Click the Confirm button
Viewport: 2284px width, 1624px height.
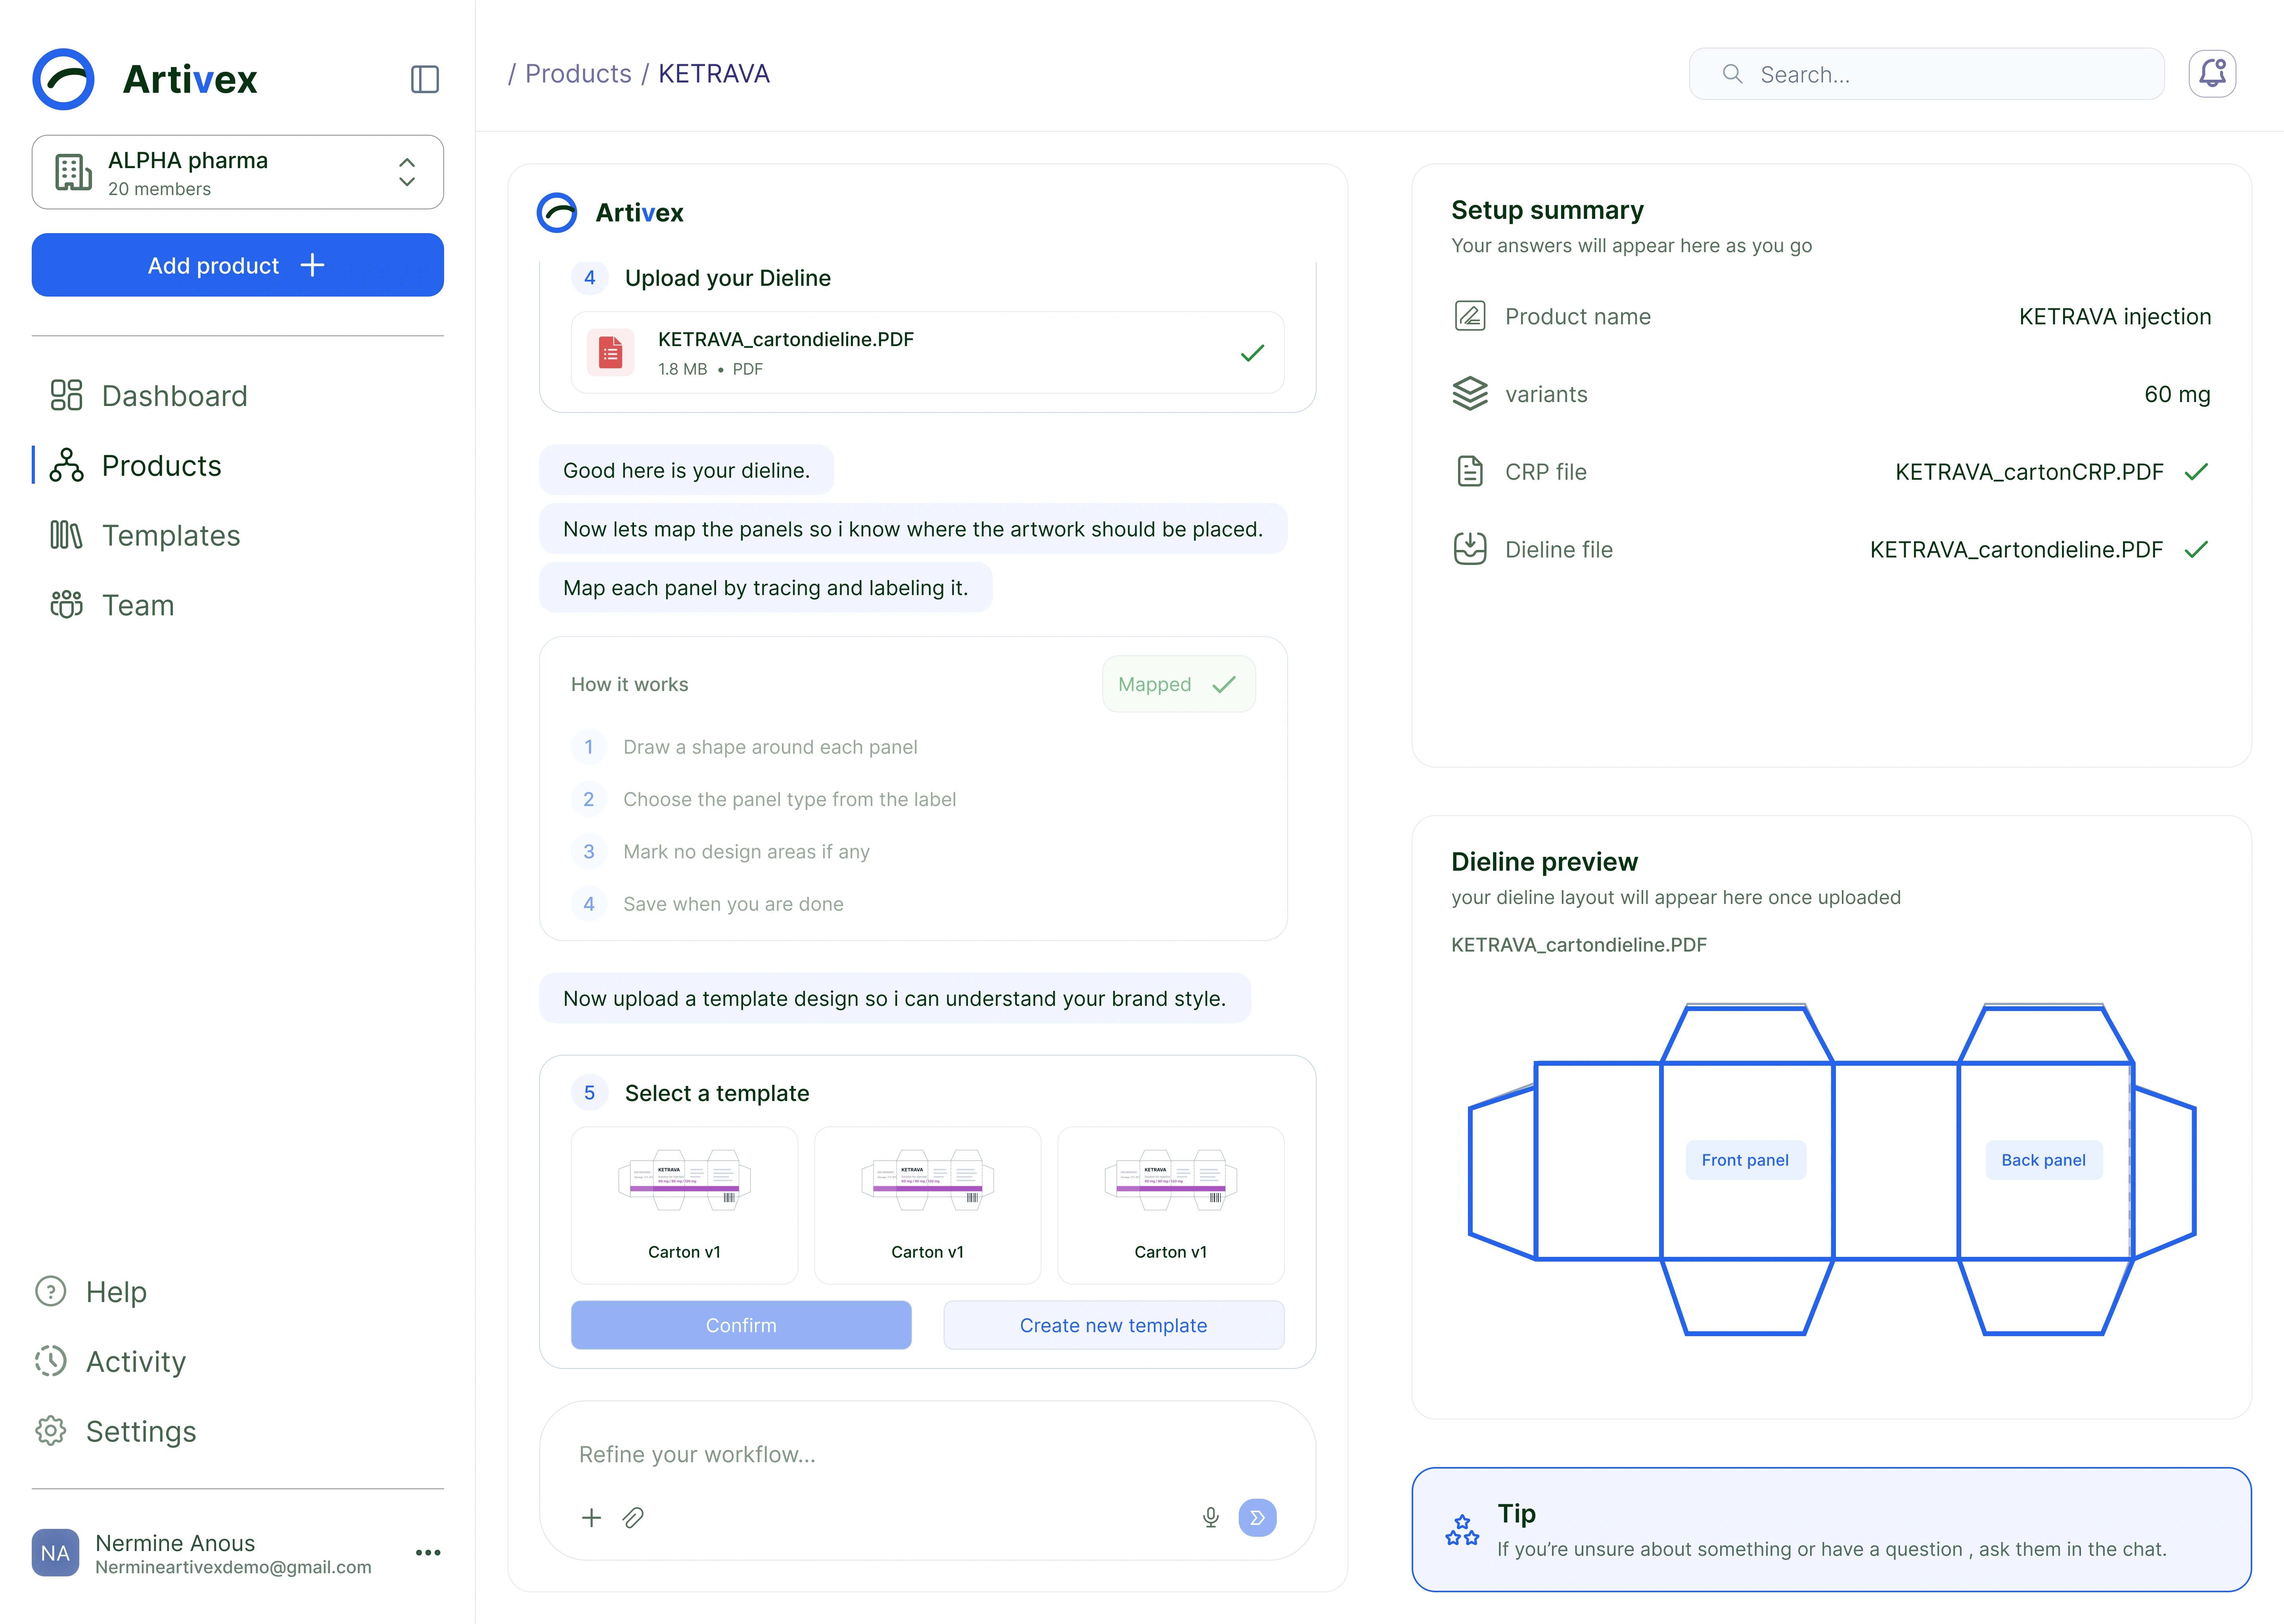741,1325
